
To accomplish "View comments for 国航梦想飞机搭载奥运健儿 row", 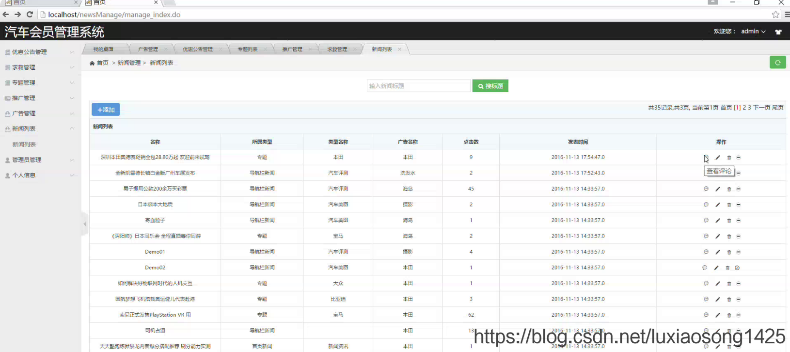I will click(706, 299).
